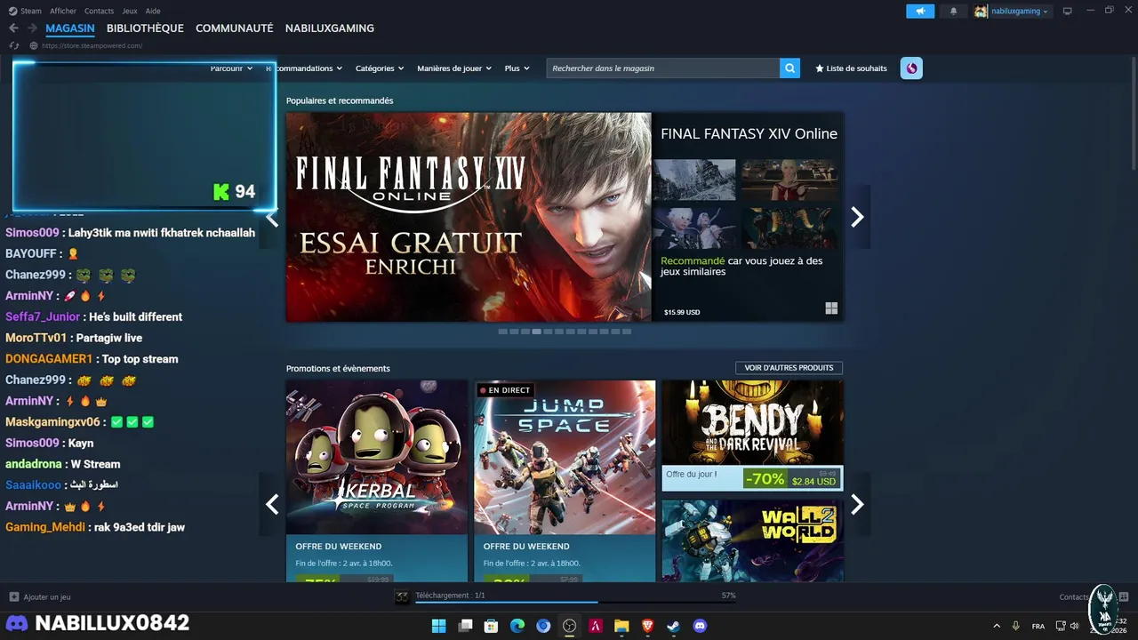
Task: Open the Aide menu
Action: [153, 11]
